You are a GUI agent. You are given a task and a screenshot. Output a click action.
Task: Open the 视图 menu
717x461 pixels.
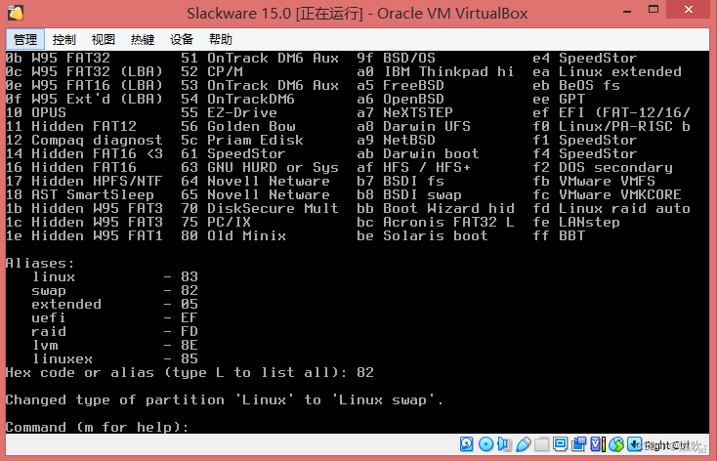104,39
